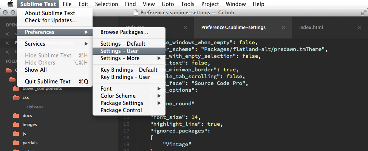Close the index.html tab
This screenshot has height=151, width=368.
(359, 28)
